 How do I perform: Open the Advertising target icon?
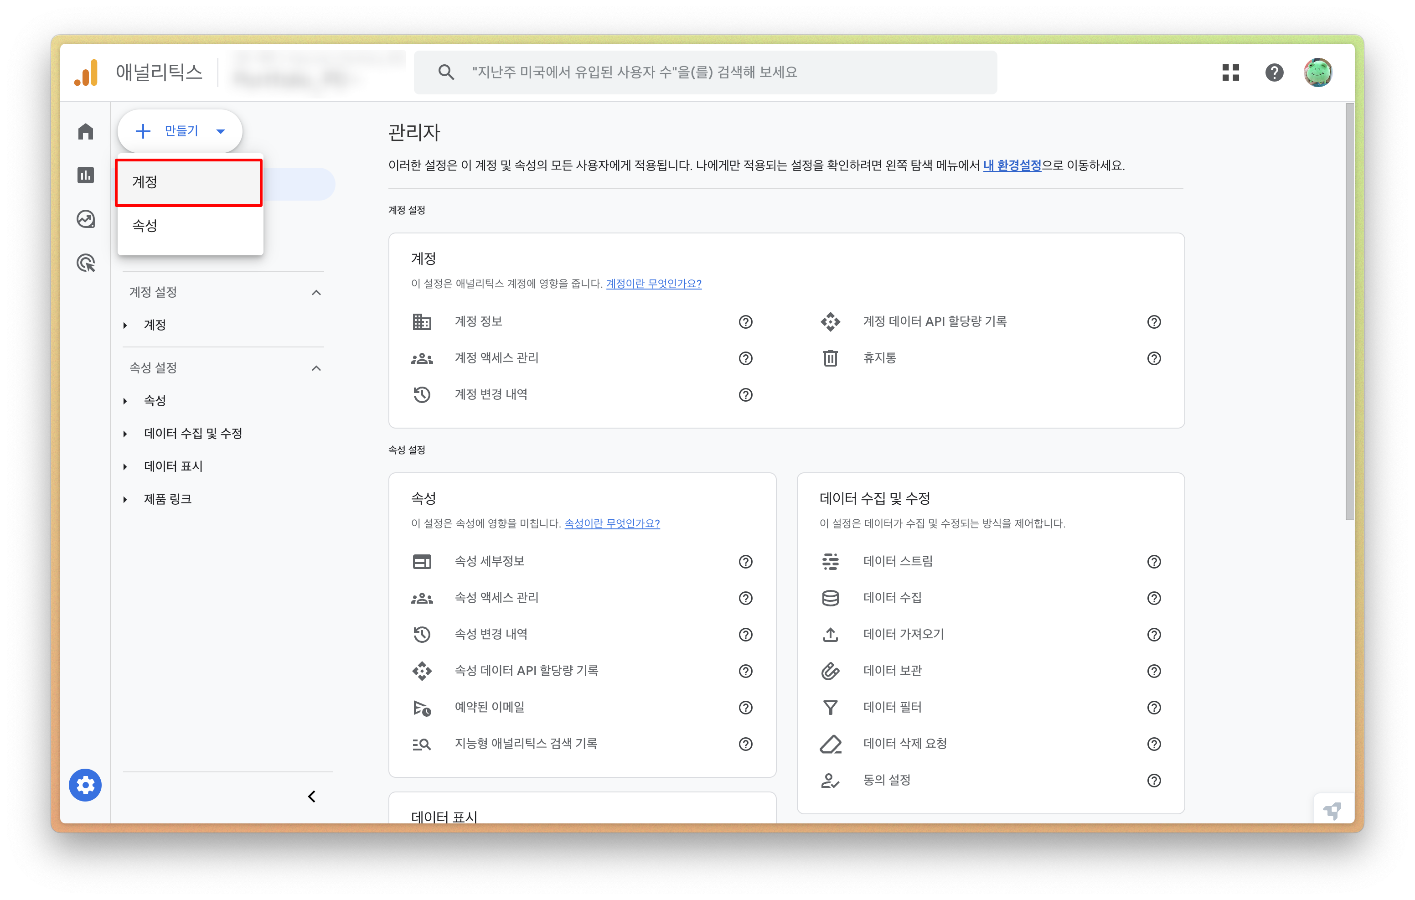tap(86, 263)
